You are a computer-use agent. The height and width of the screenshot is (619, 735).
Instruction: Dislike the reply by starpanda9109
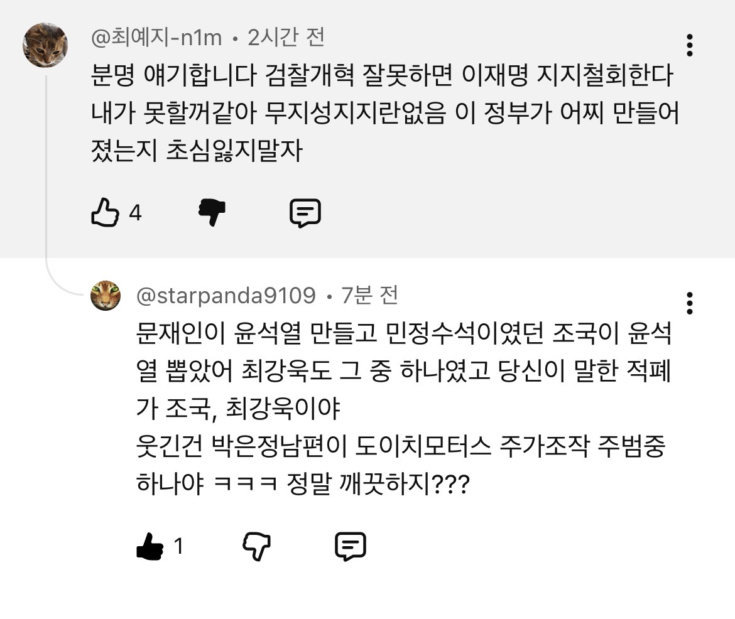tap(257, 546)
